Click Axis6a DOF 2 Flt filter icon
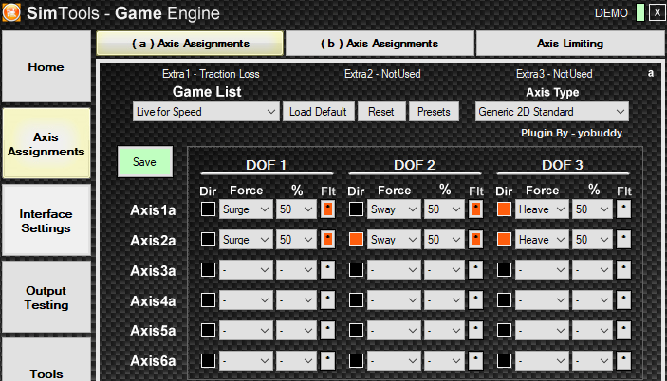The width and height of the screenshot is (667, 381). (x=475, y=360)
